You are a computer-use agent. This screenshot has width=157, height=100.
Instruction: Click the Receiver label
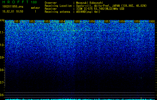[x=51, y=9]
